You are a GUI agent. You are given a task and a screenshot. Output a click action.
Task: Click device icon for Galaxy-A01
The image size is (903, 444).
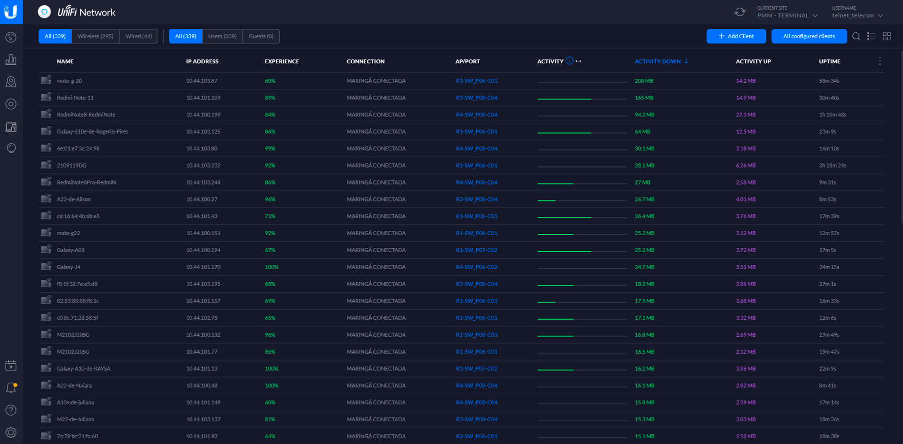coord(46,249)
